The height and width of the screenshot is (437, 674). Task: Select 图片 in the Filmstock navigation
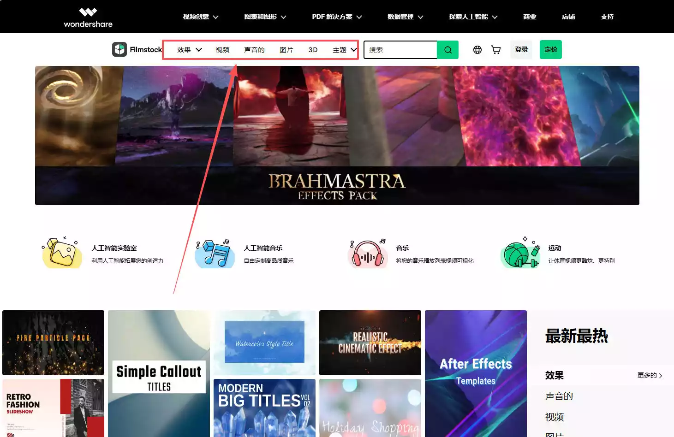[286, 50]
